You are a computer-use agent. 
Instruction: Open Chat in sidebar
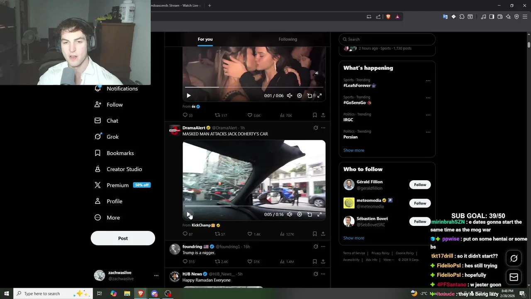click(106, 120)
